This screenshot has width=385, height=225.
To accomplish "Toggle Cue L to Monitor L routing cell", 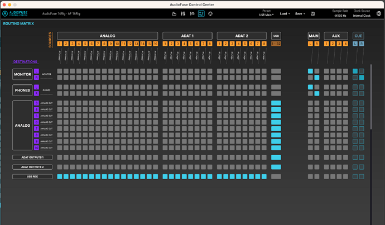I will point(355,71).
